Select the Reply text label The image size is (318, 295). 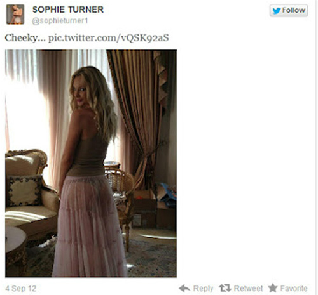203,289
